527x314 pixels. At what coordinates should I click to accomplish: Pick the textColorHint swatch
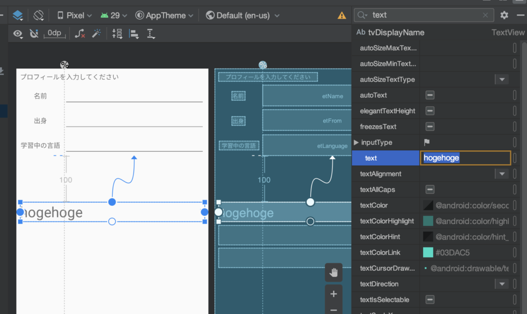[x=428, y=237]
